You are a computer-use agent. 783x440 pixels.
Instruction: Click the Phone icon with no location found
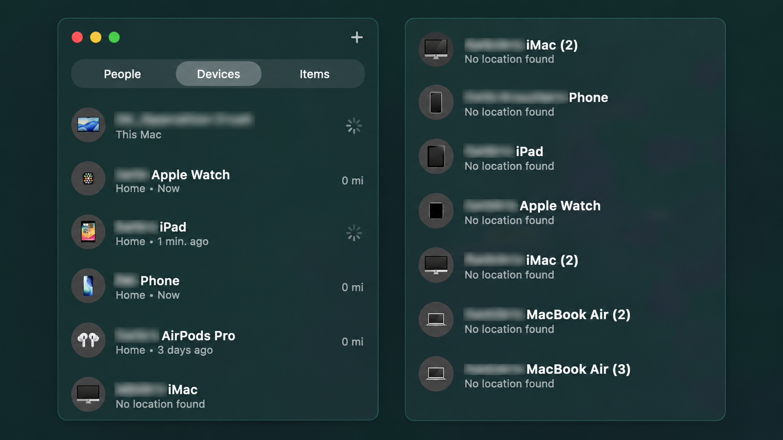pyautogui.click(x=436, y=102)
